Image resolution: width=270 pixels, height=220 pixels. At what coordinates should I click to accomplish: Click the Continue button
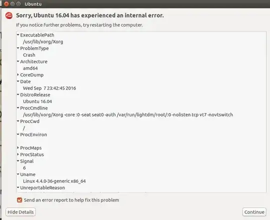pyautogui.click(x=254, y=212)
